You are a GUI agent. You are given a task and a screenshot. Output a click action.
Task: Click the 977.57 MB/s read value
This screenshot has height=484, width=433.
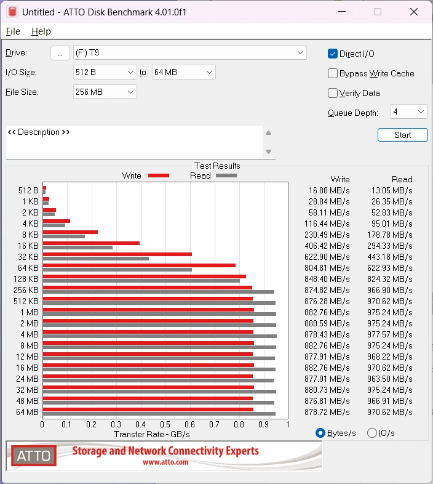tap(389, 334)
